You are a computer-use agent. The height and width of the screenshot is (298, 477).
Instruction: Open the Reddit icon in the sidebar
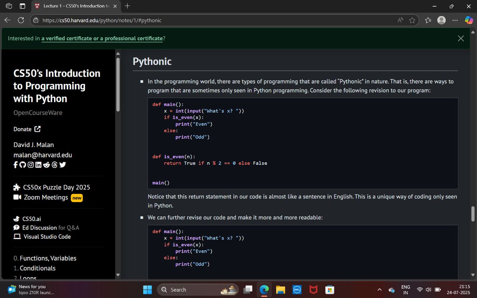[47, 165]
